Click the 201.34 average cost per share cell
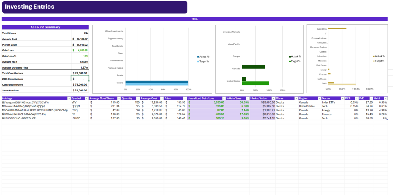This screenshot has height=195, width=393. (x=105, y=106)
